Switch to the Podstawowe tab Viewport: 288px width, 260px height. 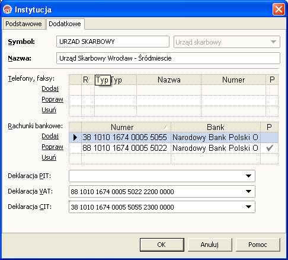(24, 24)
